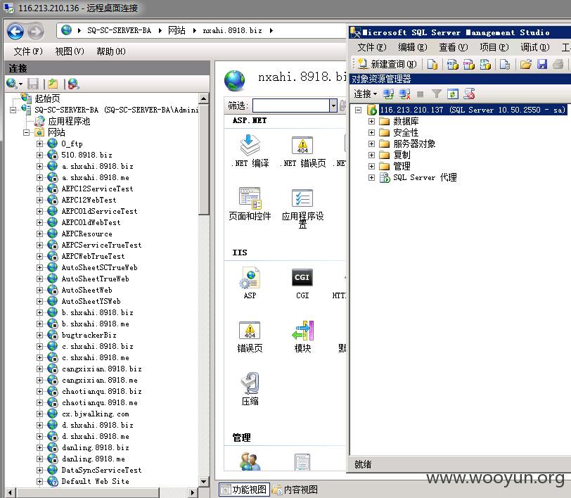Viewport: 571px width, 498px height.
Task: Open SSMS 查看(V) menu
Action: tap(454, 47)
